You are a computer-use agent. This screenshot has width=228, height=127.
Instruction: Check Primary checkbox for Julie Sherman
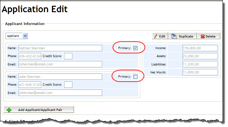(x=135, y=77)
